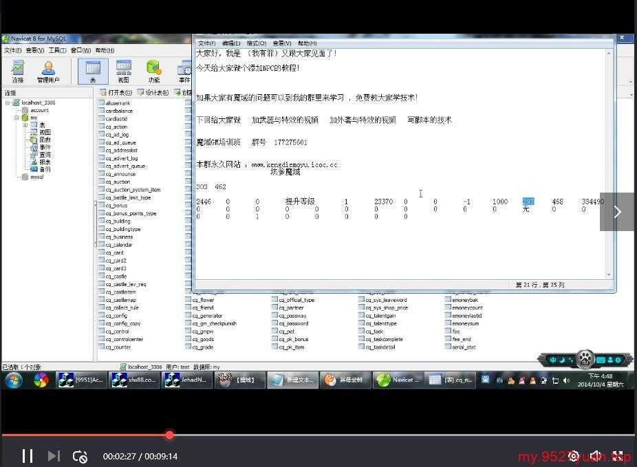The width and height of the screenshot is (637, 467).
Task: Open Navicat 文件(F) menu
Action: click(x=12, y=50)
